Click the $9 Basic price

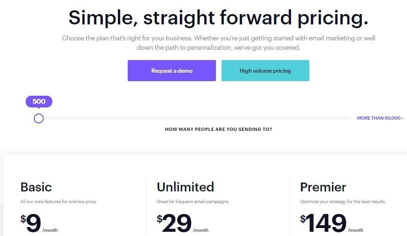pyautogui.click(x=31, y=223)
